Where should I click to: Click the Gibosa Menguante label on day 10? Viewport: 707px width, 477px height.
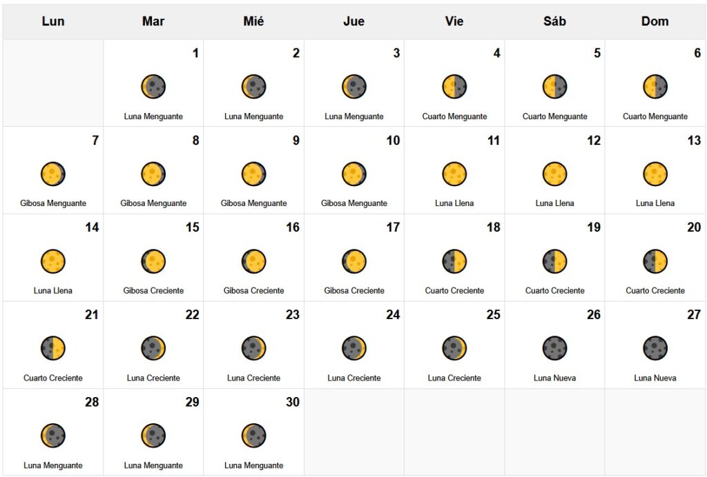pyautogui.click(x=354, y=203)
